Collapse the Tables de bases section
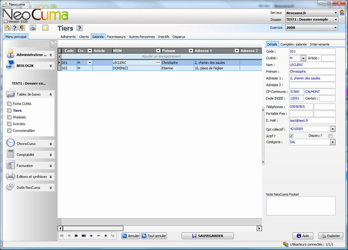 (51, 95)
